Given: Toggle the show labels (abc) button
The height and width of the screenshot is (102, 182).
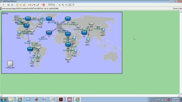Looking at the screenshot, I should click(70, 5).
